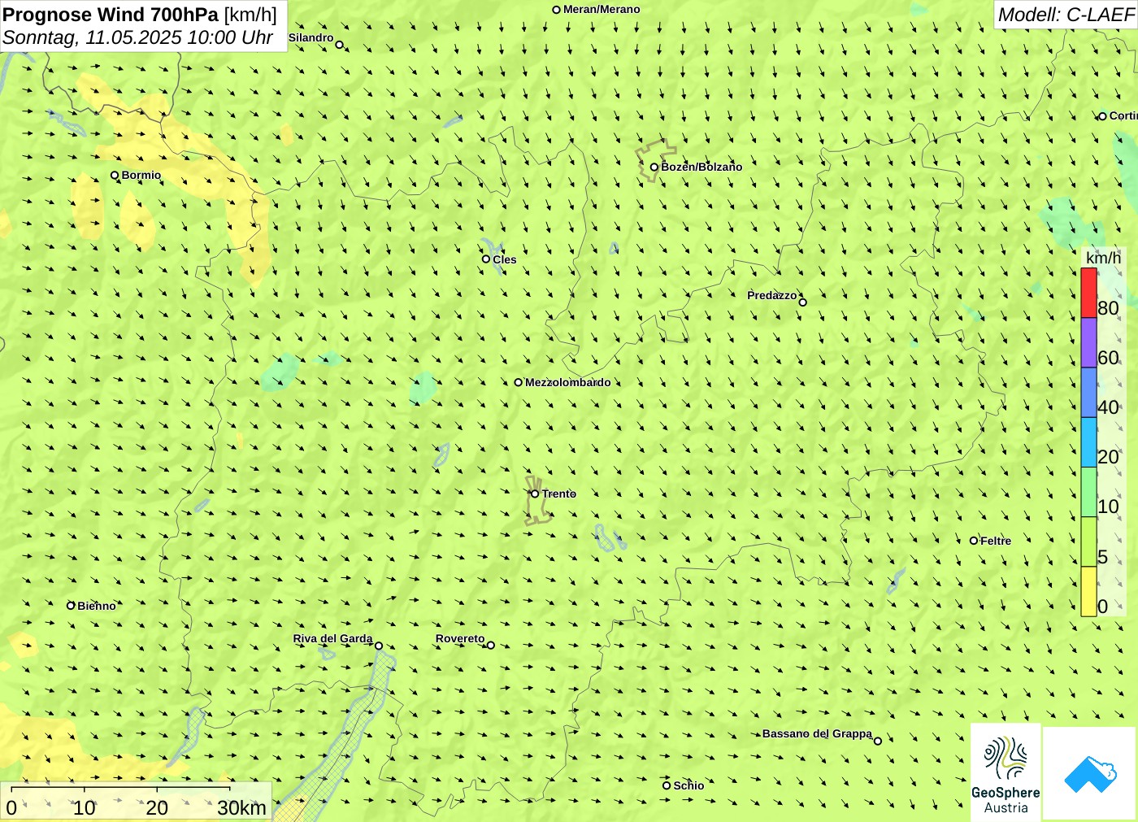Click the 'Bormio' map label
The height and width of the screenshot is (822, 1138).
coord(141,175)
